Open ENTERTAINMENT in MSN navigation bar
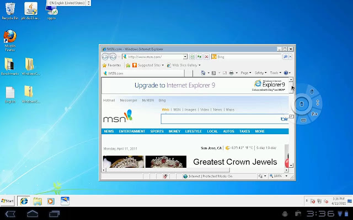 click(132, 131)
